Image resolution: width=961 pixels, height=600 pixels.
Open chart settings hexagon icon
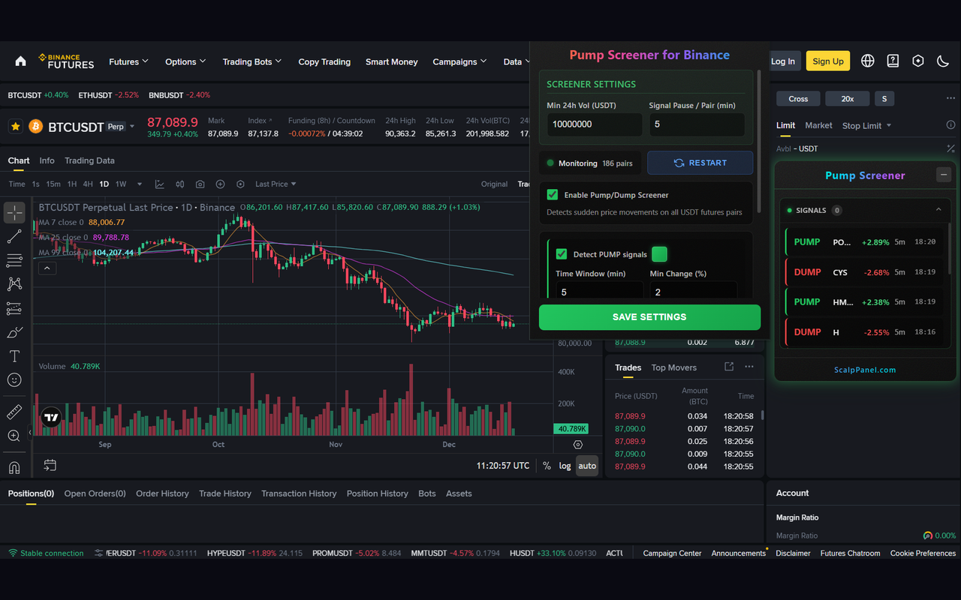240,184
